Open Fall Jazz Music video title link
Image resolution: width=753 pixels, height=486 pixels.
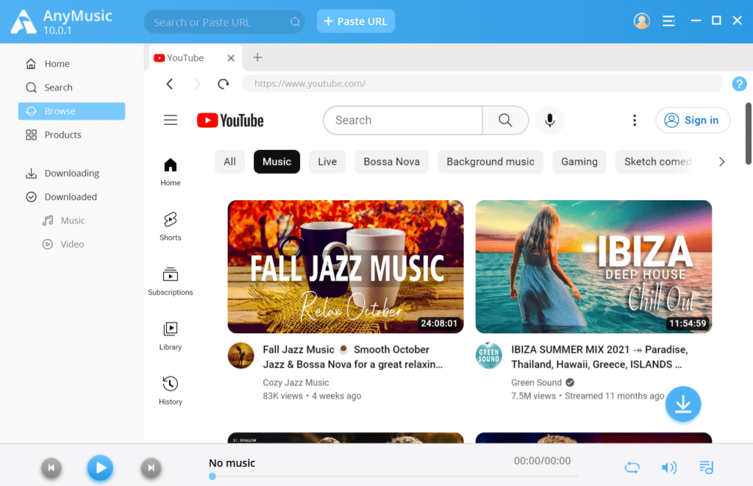(352, 357)
